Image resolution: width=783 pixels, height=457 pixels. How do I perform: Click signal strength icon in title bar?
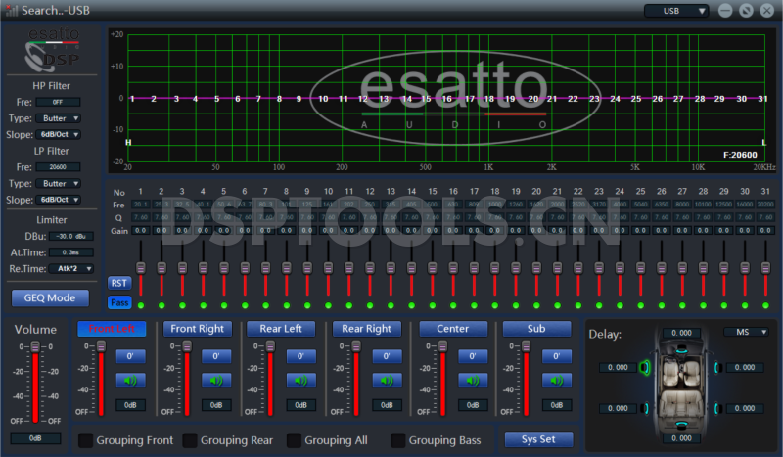[11, 10]
